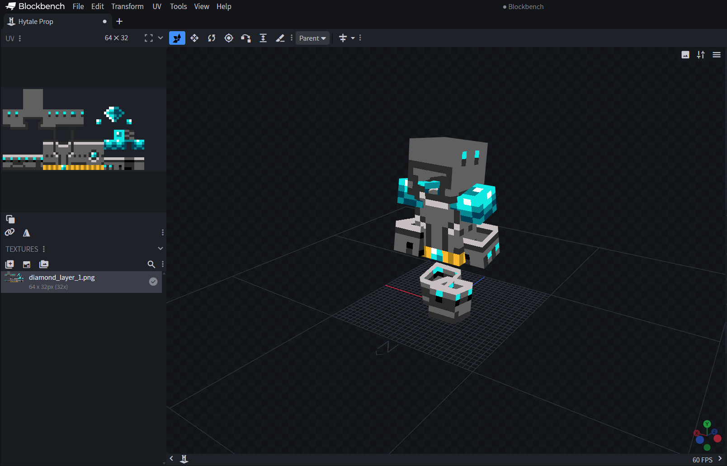Toggle the UV link chain icon
Screen dimensions: 727x466
point(9,232)
